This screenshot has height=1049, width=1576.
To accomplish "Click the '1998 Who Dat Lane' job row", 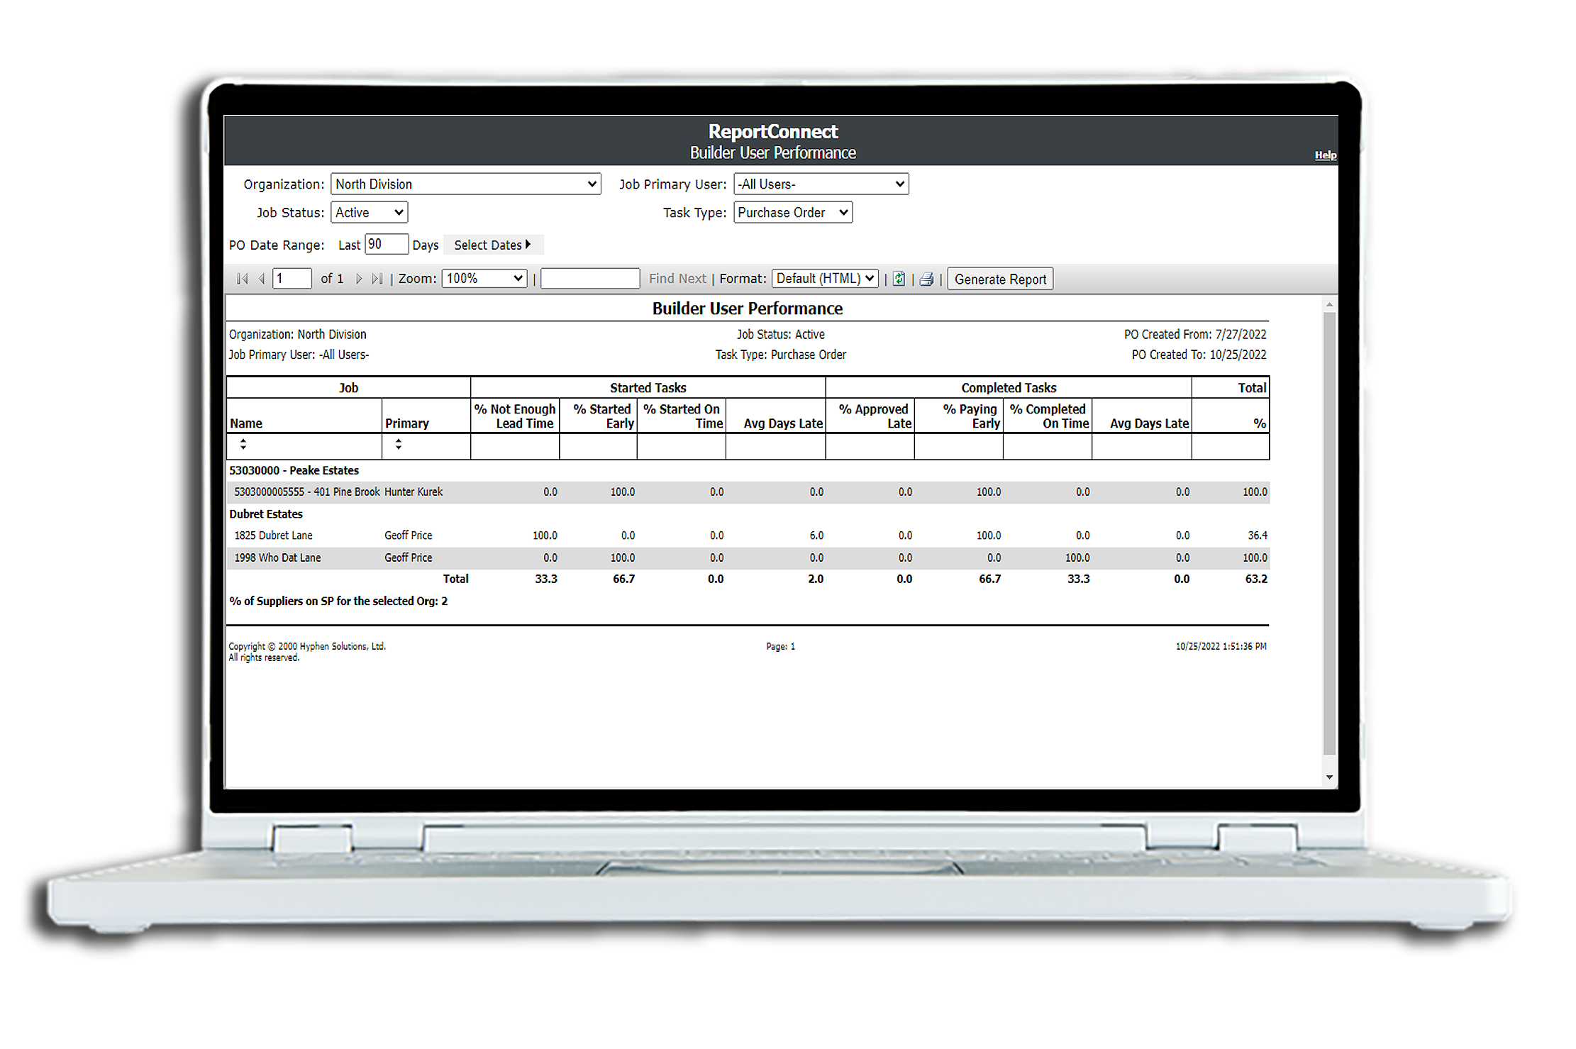I will pos(748,557).
